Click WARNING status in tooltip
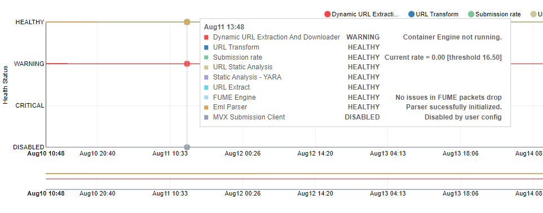 coord(363,37)
